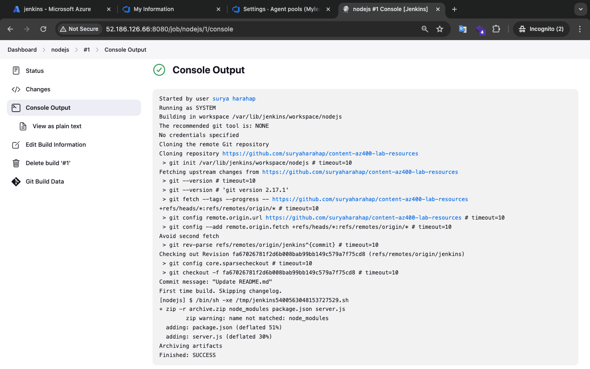
Task: Open the Chrome three-dot menu
Action: point(579,29)
